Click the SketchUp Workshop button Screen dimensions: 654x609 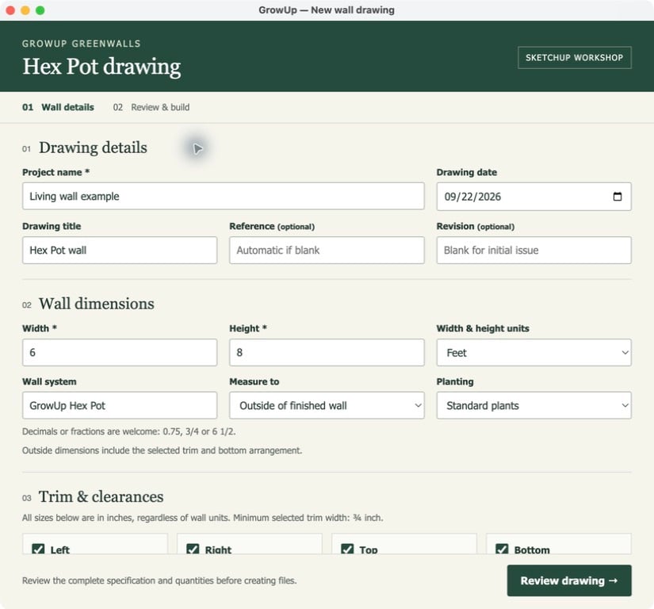(575, 58)
